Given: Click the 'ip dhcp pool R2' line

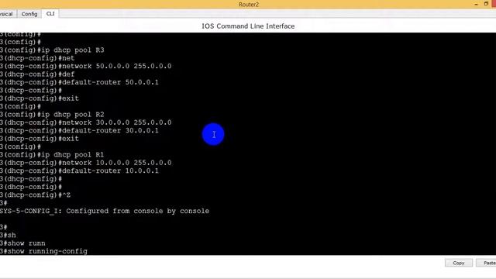Looking at the screenshot, I should [52, 115].
